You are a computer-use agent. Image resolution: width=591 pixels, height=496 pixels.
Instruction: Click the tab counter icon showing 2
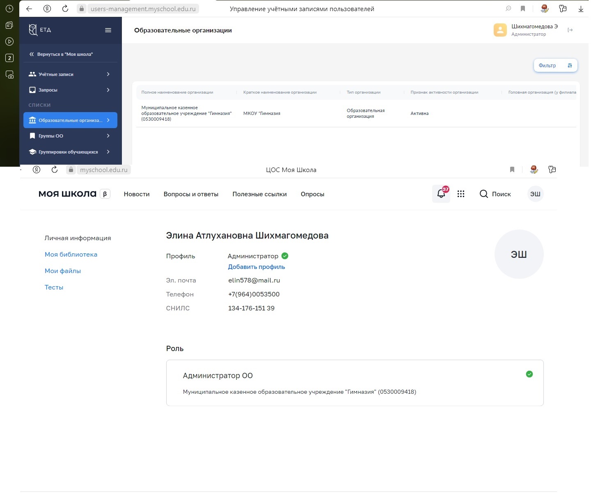[9, 58]
